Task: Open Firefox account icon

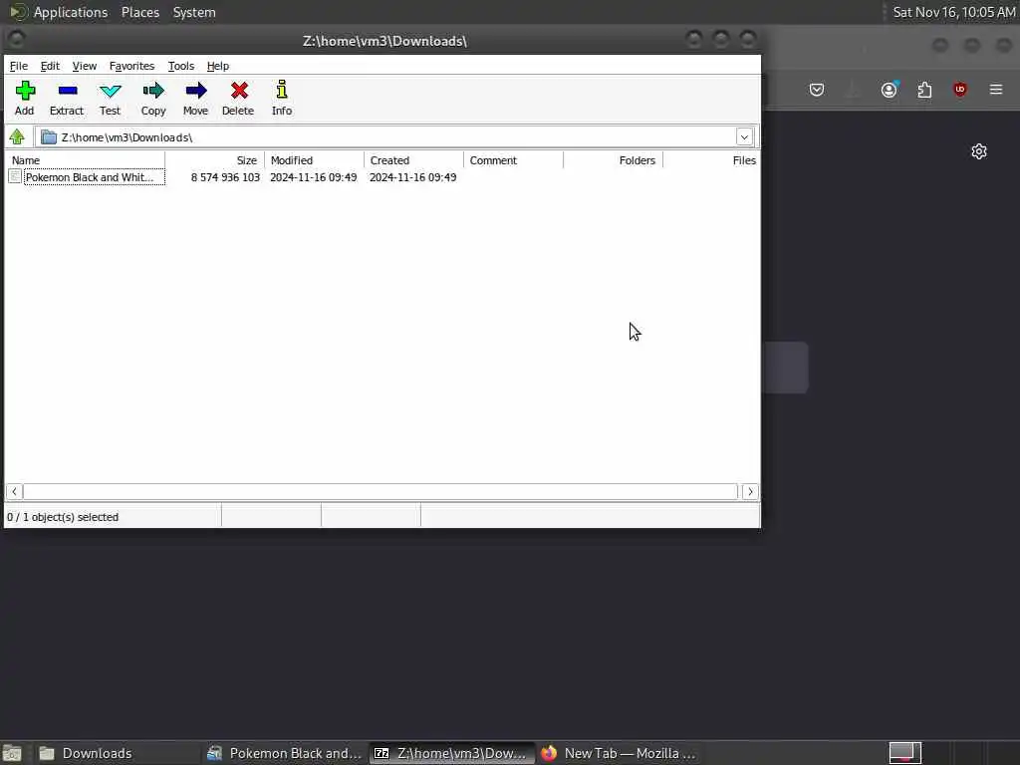Action: (890, 89)
